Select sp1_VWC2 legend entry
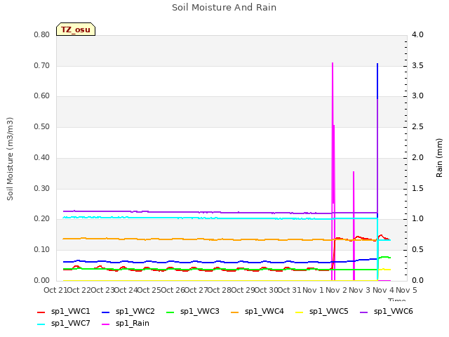Screen dimensions: 449x337 tap(128, 312)
